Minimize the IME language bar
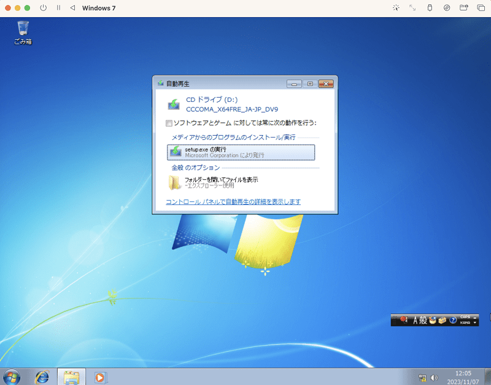This screenshot has height=385, width=491. pos(475,317)
